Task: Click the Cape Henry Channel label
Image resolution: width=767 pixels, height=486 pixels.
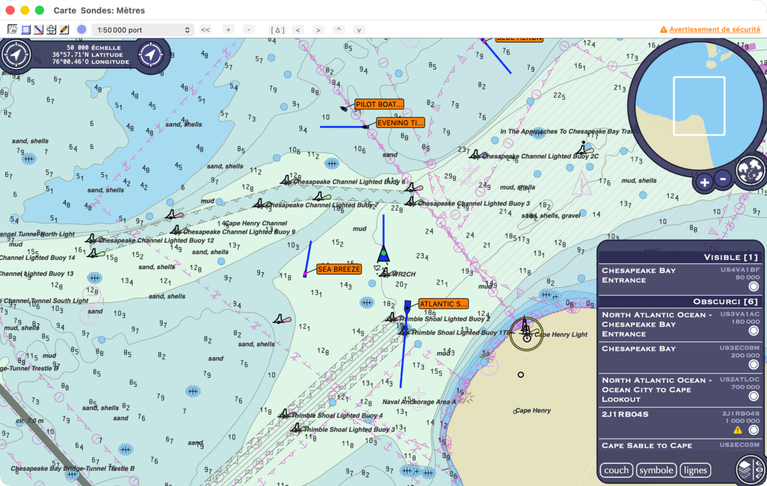Action: click(255, 223)
